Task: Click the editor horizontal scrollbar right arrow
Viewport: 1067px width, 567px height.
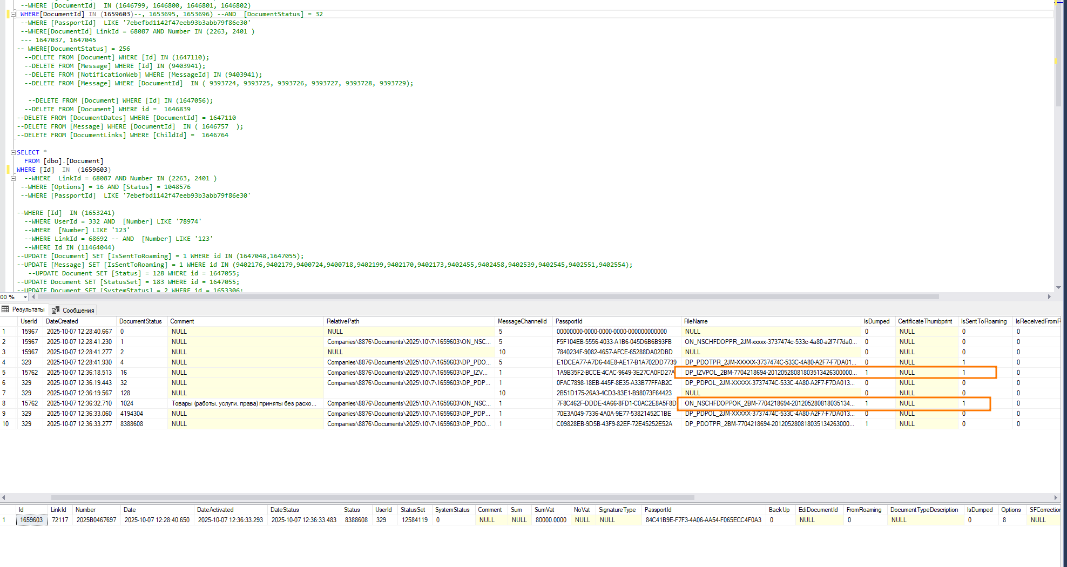Action: click(1049, 297)
